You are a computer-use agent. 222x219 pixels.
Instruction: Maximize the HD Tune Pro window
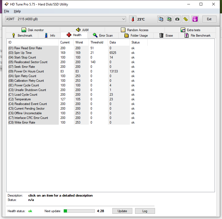(x=201, y=4)
